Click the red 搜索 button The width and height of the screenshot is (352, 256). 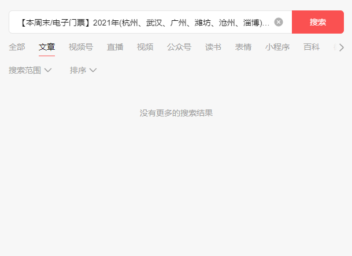(x=318, y=22)
